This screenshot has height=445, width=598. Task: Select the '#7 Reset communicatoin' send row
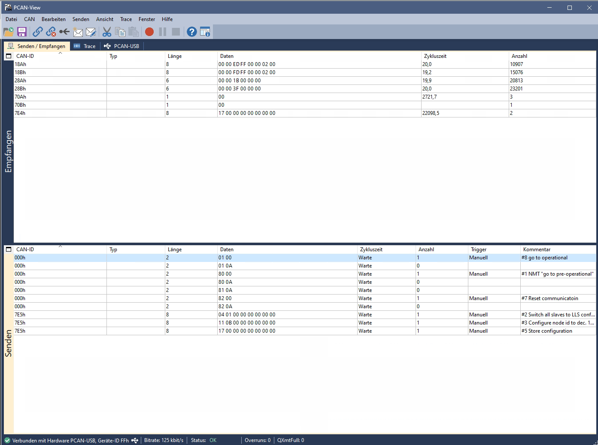click(549, 298)
